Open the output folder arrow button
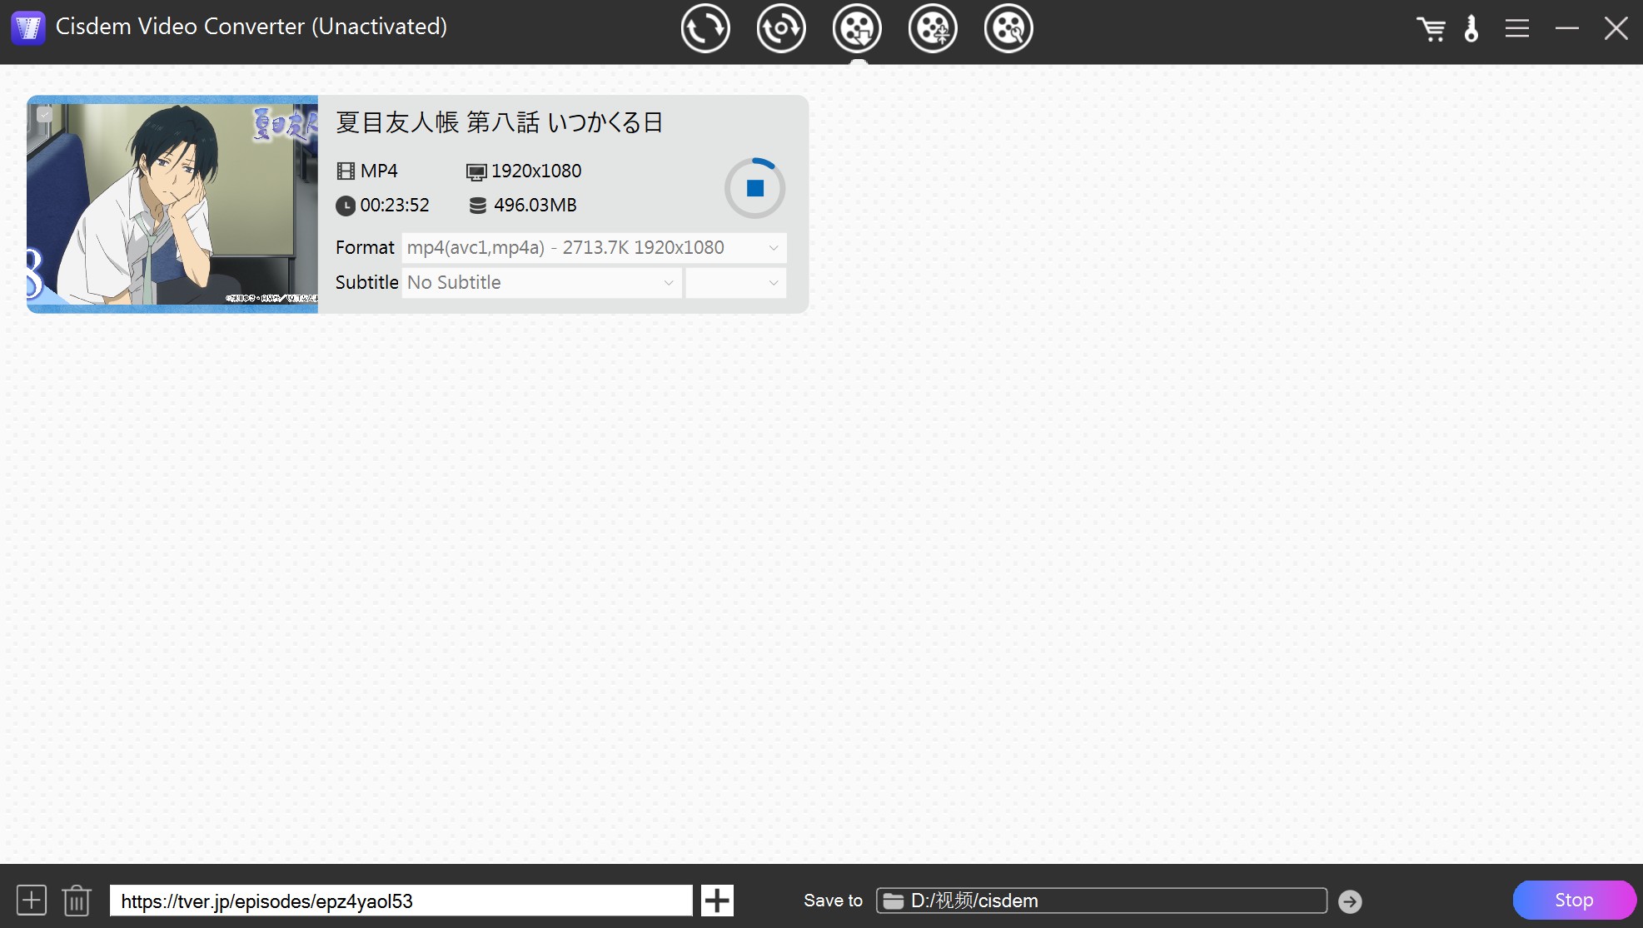Screen dimensions: 1643x928 point(1350,901)
